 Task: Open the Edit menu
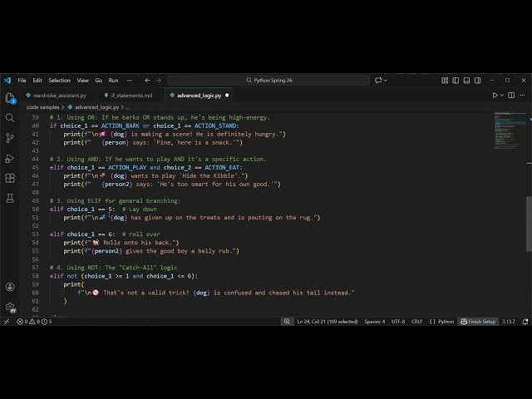tap(37, 81)
